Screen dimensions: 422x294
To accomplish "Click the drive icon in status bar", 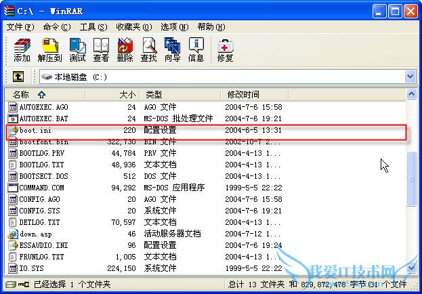I will point(11,285).
